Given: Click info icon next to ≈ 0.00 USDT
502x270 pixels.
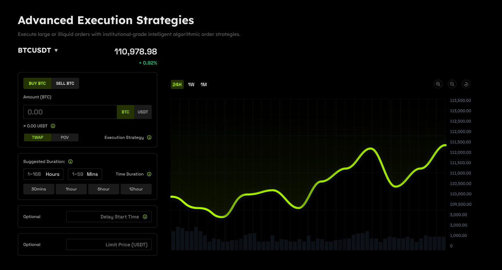Looking at the screenshot, I should [53, 126].
